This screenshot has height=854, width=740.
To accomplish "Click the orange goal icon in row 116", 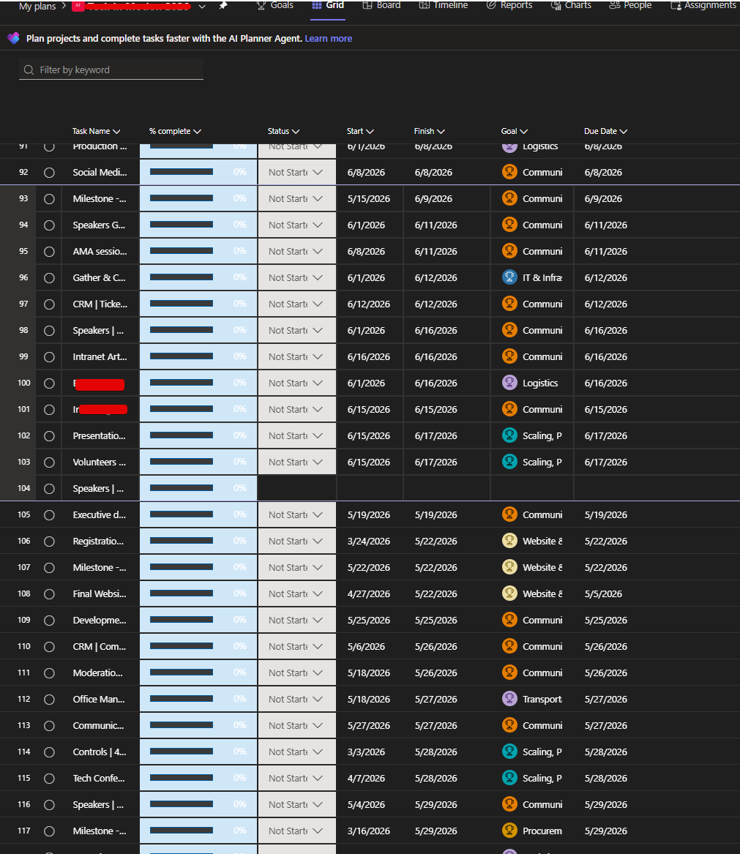I will (x=509, y=804).
